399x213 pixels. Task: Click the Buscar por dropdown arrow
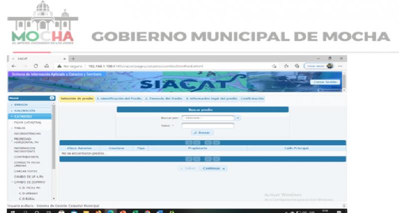pyautogui.click(x=238, y=118)
